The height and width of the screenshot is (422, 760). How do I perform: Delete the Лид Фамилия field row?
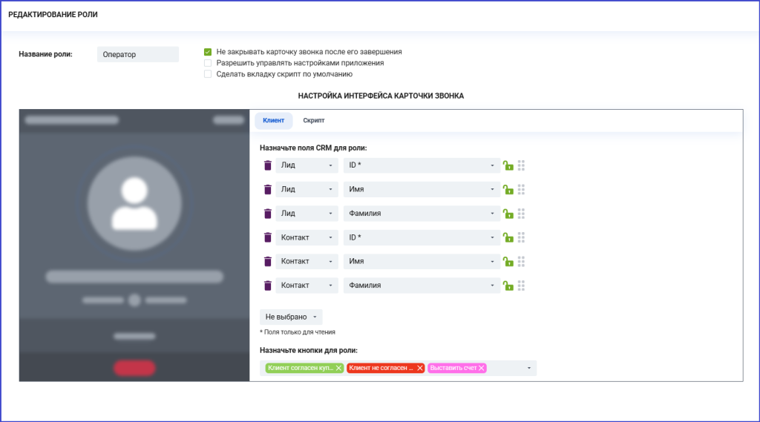(267, 213)
